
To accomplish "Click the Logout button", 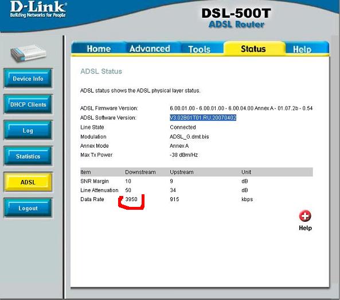I will pos(28,207).
